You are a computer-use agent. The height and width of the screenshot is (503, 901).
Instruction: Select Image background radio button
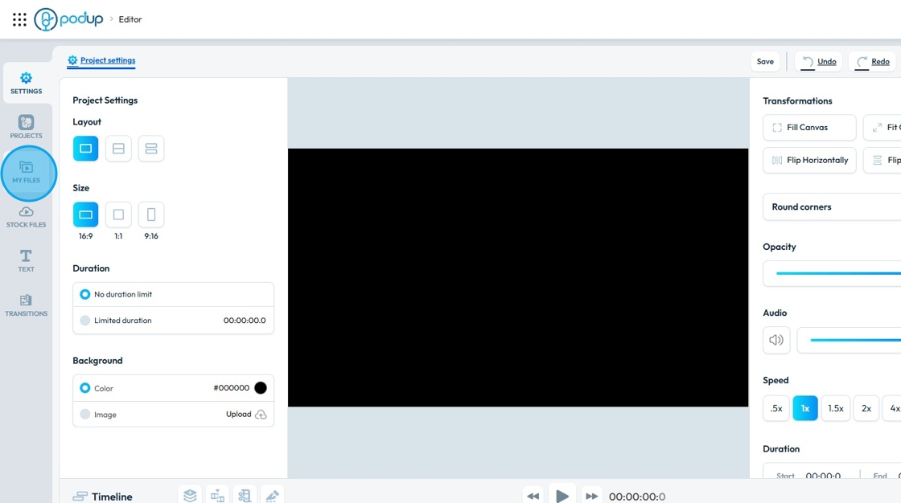(85, 414)
